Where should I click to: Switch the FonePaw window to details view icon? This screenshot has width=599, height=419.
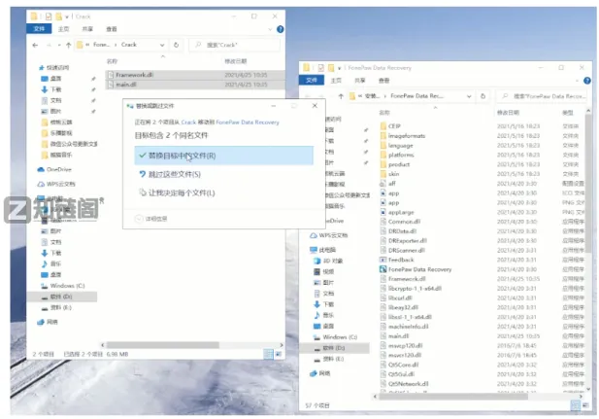coord(576,405)
